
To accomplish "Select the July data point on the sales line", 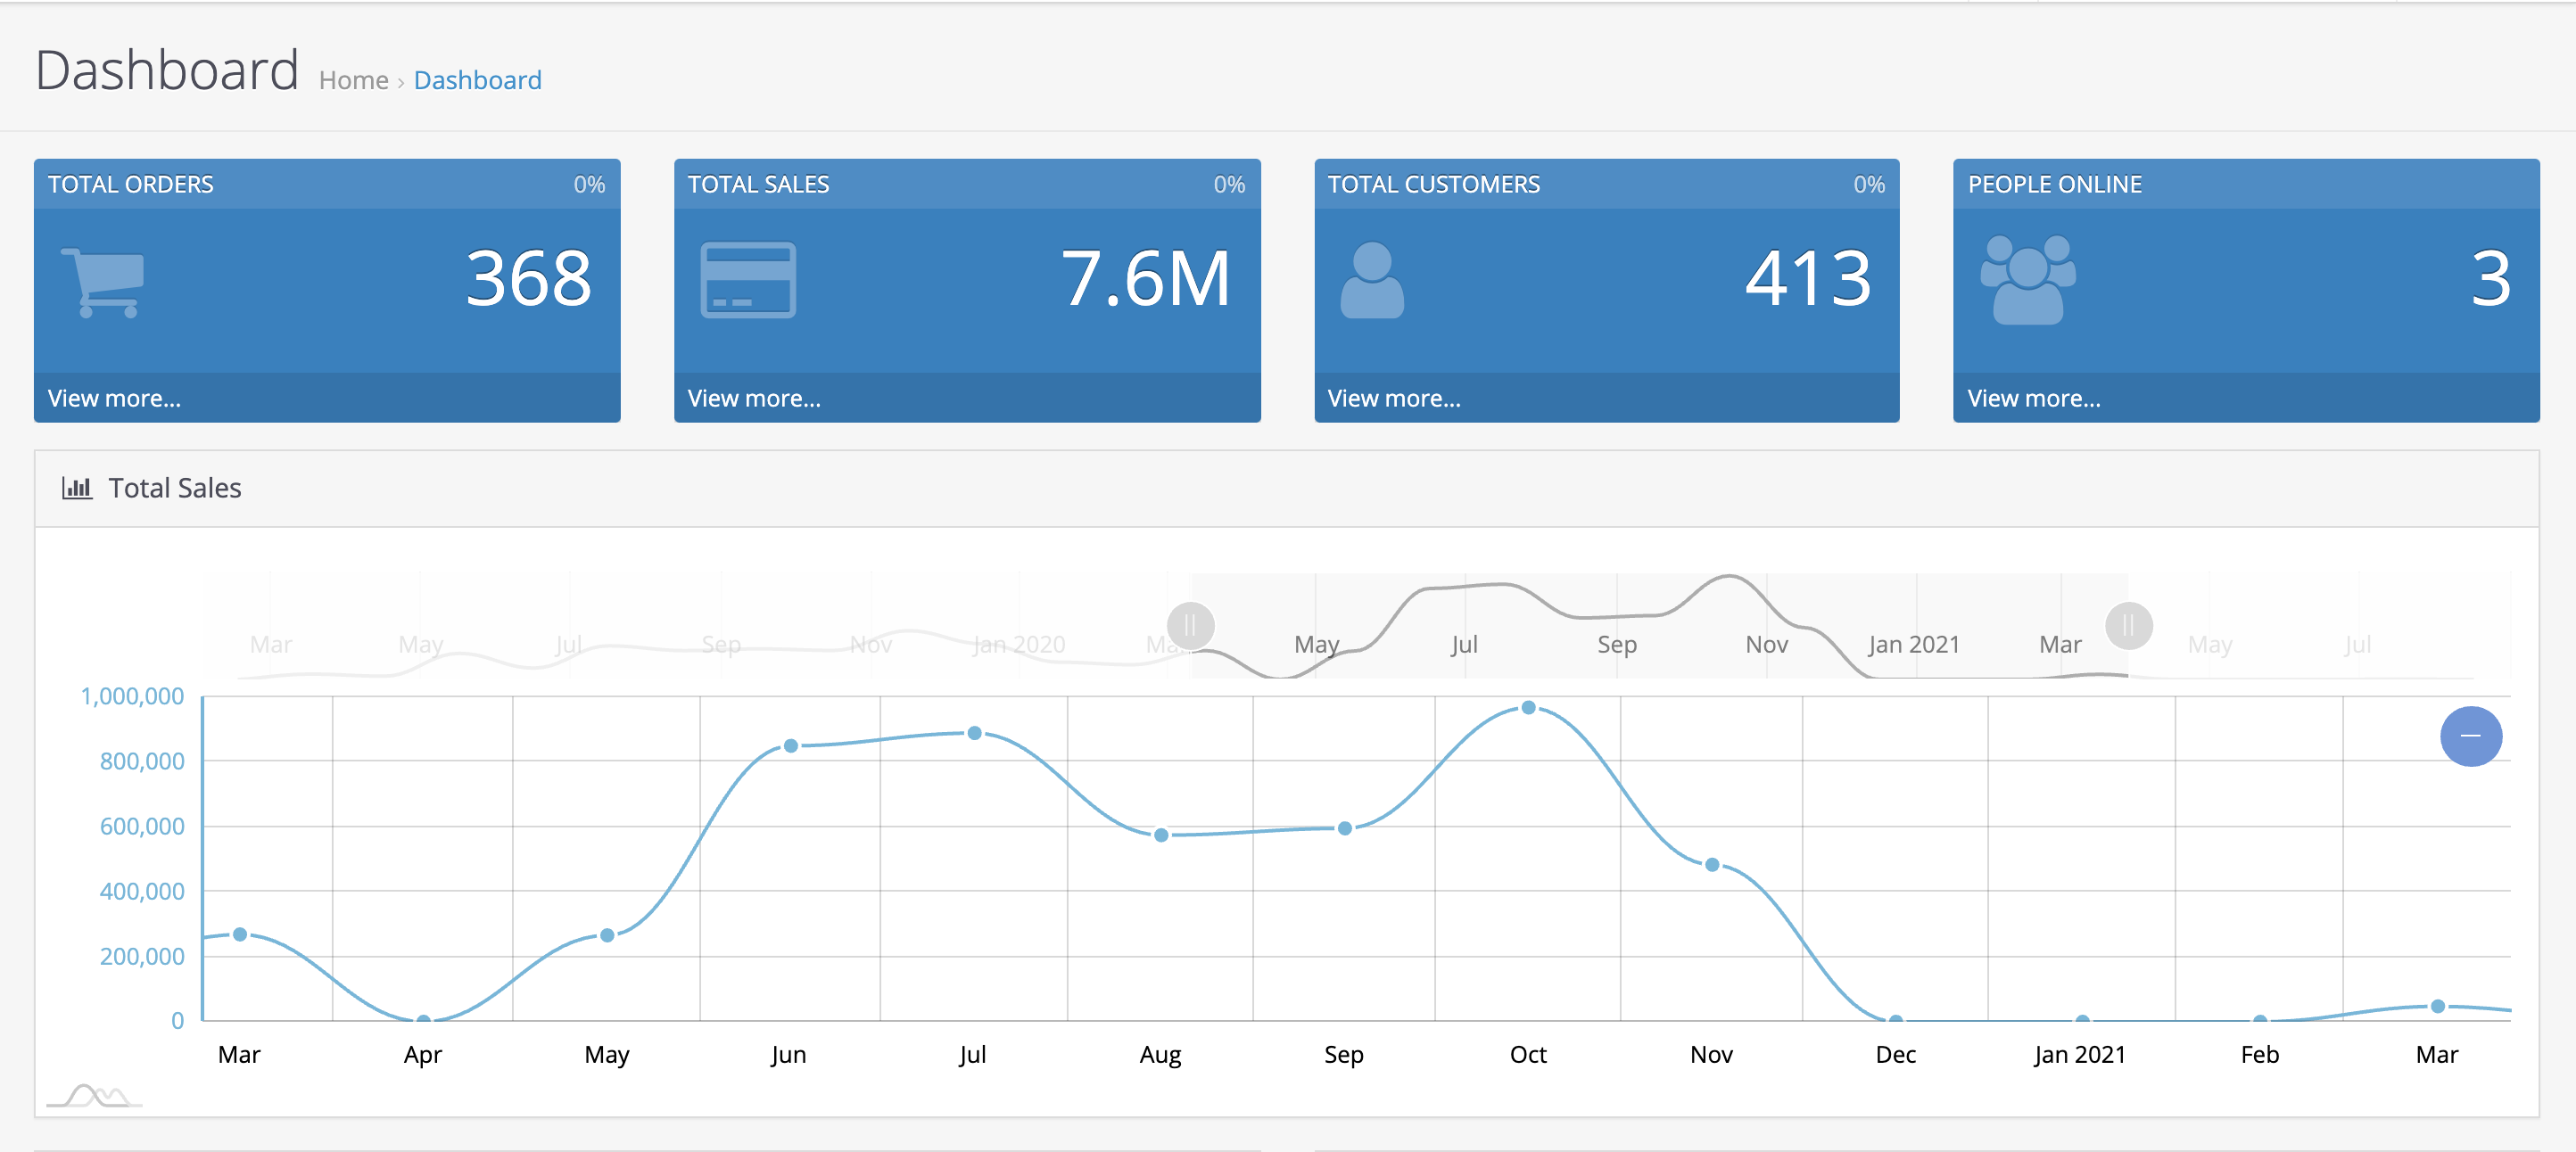I will coord(974,733).
